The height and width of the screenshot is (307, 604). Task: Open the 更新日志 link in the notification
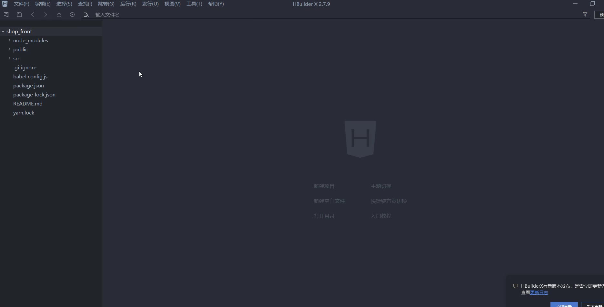tap(539, 293)
